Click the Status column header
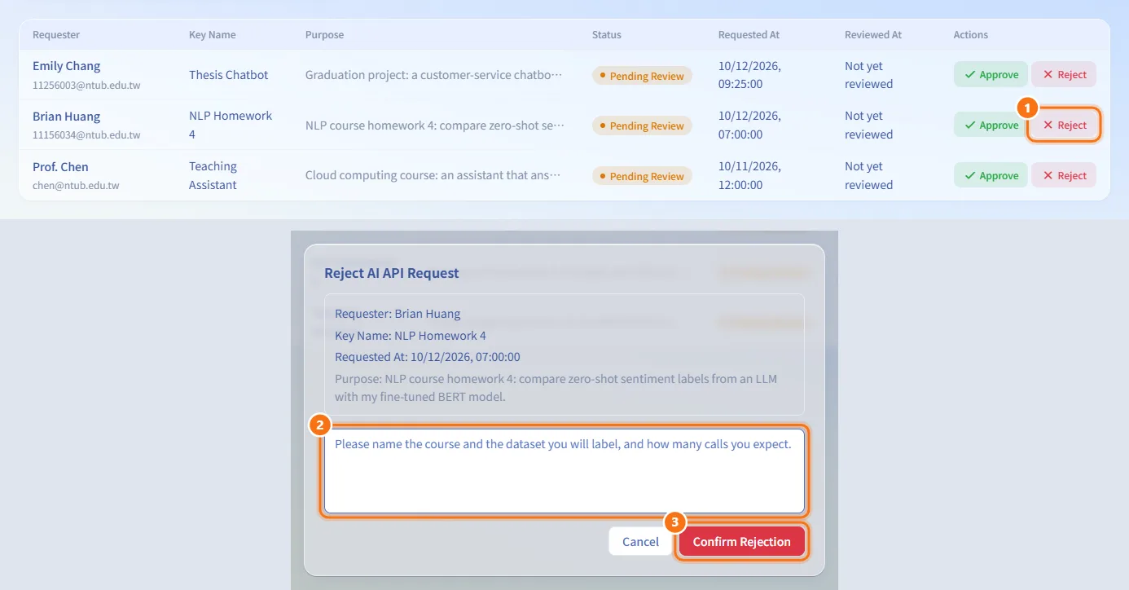 coord(607,35)
